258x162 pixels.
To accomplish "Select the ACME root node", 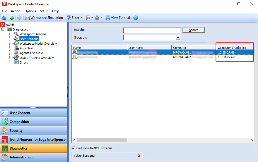I will tap(10, 25).
